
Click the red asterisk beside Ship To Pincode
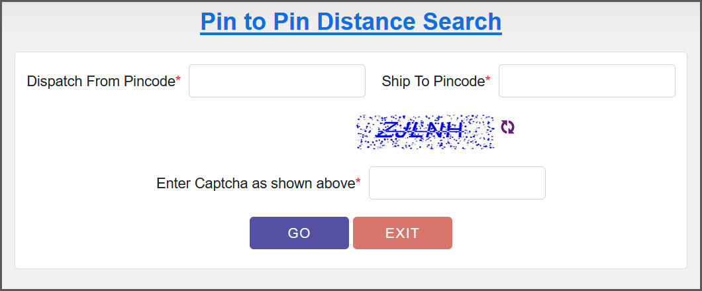pos(488,80)
